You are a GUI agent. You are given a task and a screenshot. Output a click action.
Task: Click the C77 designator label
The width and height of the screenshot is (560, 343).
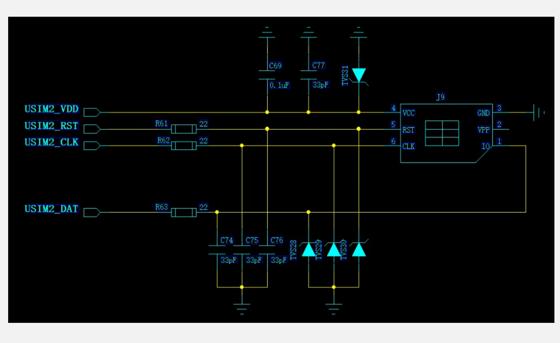[x=319, y=65]
